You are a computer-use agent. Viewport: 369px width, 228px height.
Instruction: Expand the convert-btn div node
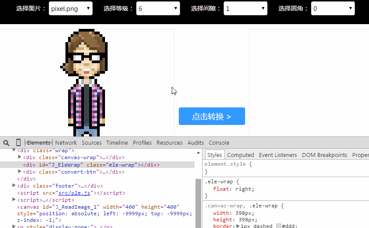pyautogui.click(x=19, y=171)
